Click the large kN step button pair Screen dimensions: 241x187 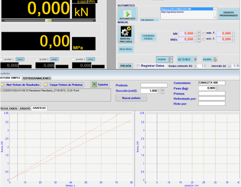(x=199, y=33)
